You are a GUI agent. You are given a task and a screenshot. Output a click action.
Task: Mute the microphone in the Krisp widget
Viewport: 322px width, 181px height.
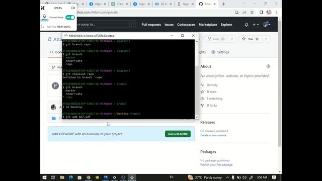(44, 17)
